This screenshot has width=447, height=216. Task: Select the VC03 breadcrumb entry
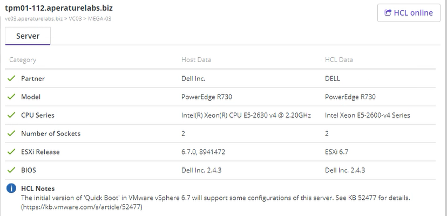tap(75, 19)
